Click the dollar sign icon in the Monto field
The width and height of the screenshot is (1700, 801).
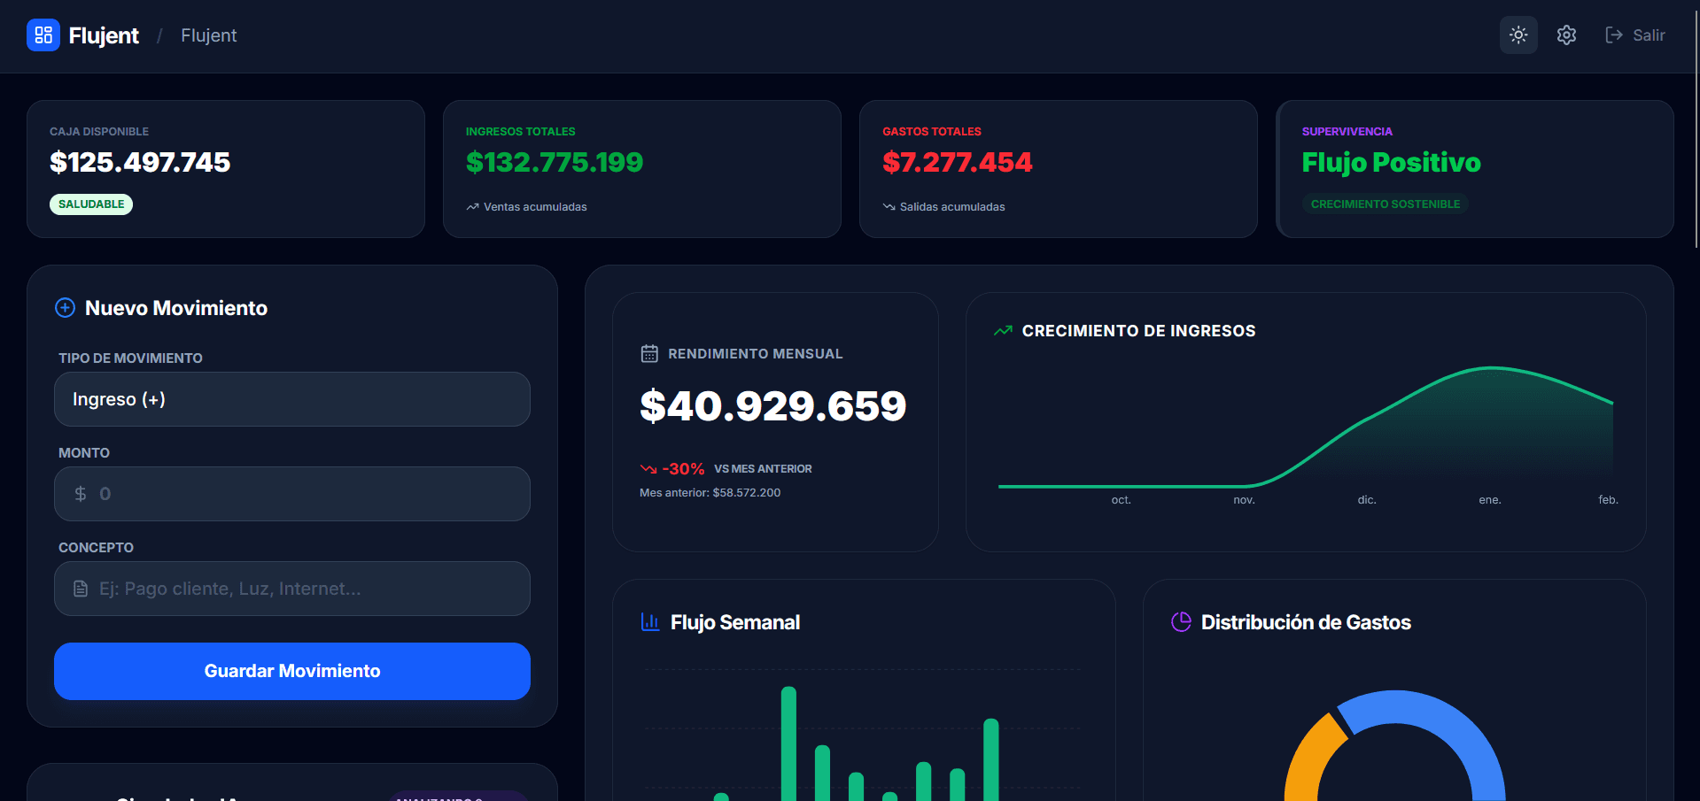point(79,493)
